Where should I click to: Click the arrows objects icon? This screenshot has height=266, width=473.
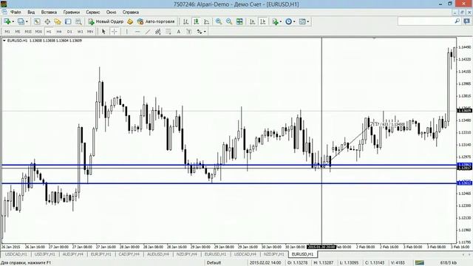(x=200, y=31)
